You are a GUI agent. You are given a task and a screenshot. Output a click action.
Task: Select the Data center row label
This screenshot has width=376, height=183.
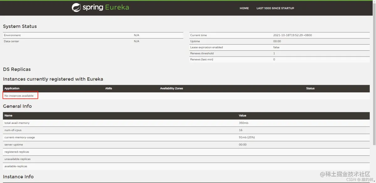coord(11,41)
